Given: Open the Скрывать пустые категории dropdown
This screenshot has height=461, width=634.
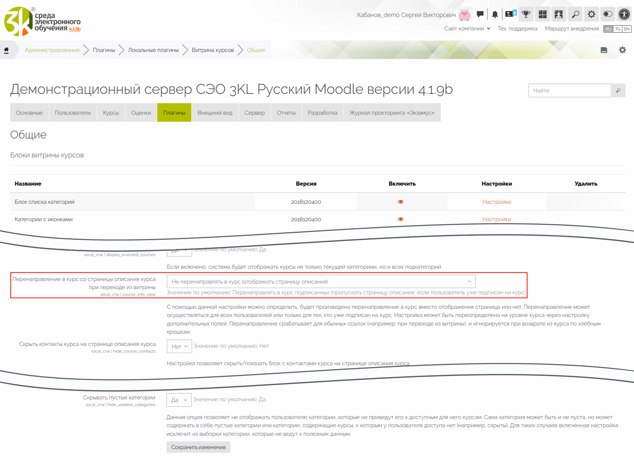Looking at the screenshot, I should (179, 400).
